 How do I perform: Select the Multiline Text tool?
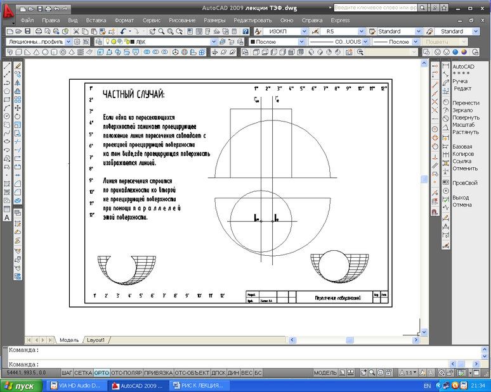7,217
